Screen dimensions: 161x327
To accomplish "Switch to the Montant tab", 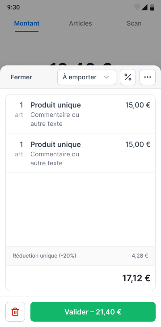I will pyautogui.click(x=27, y=23).
